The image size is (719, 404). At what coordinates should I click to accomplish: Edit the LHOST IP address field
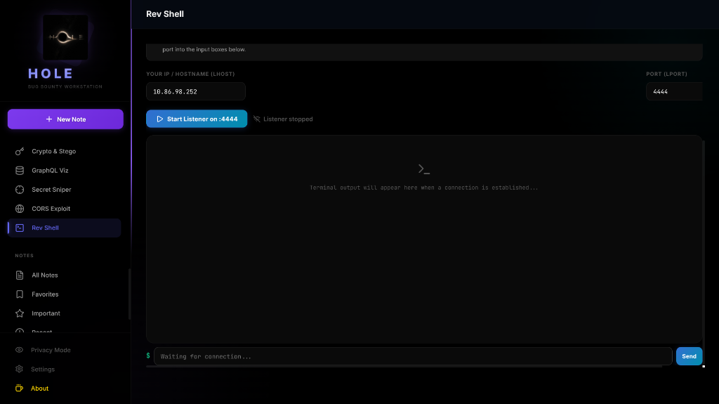[x=196, y=91]
